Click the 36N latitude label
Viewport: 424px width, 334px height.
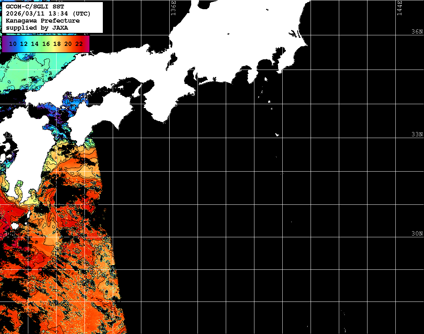tap(417, 31)
